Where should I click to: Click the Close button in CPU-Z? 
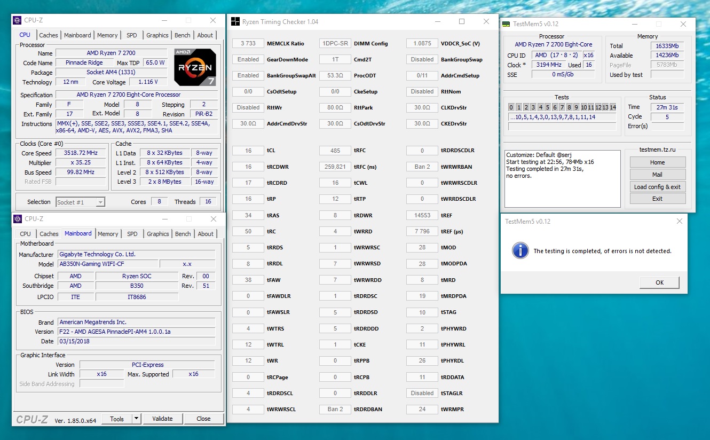point(203,419)
